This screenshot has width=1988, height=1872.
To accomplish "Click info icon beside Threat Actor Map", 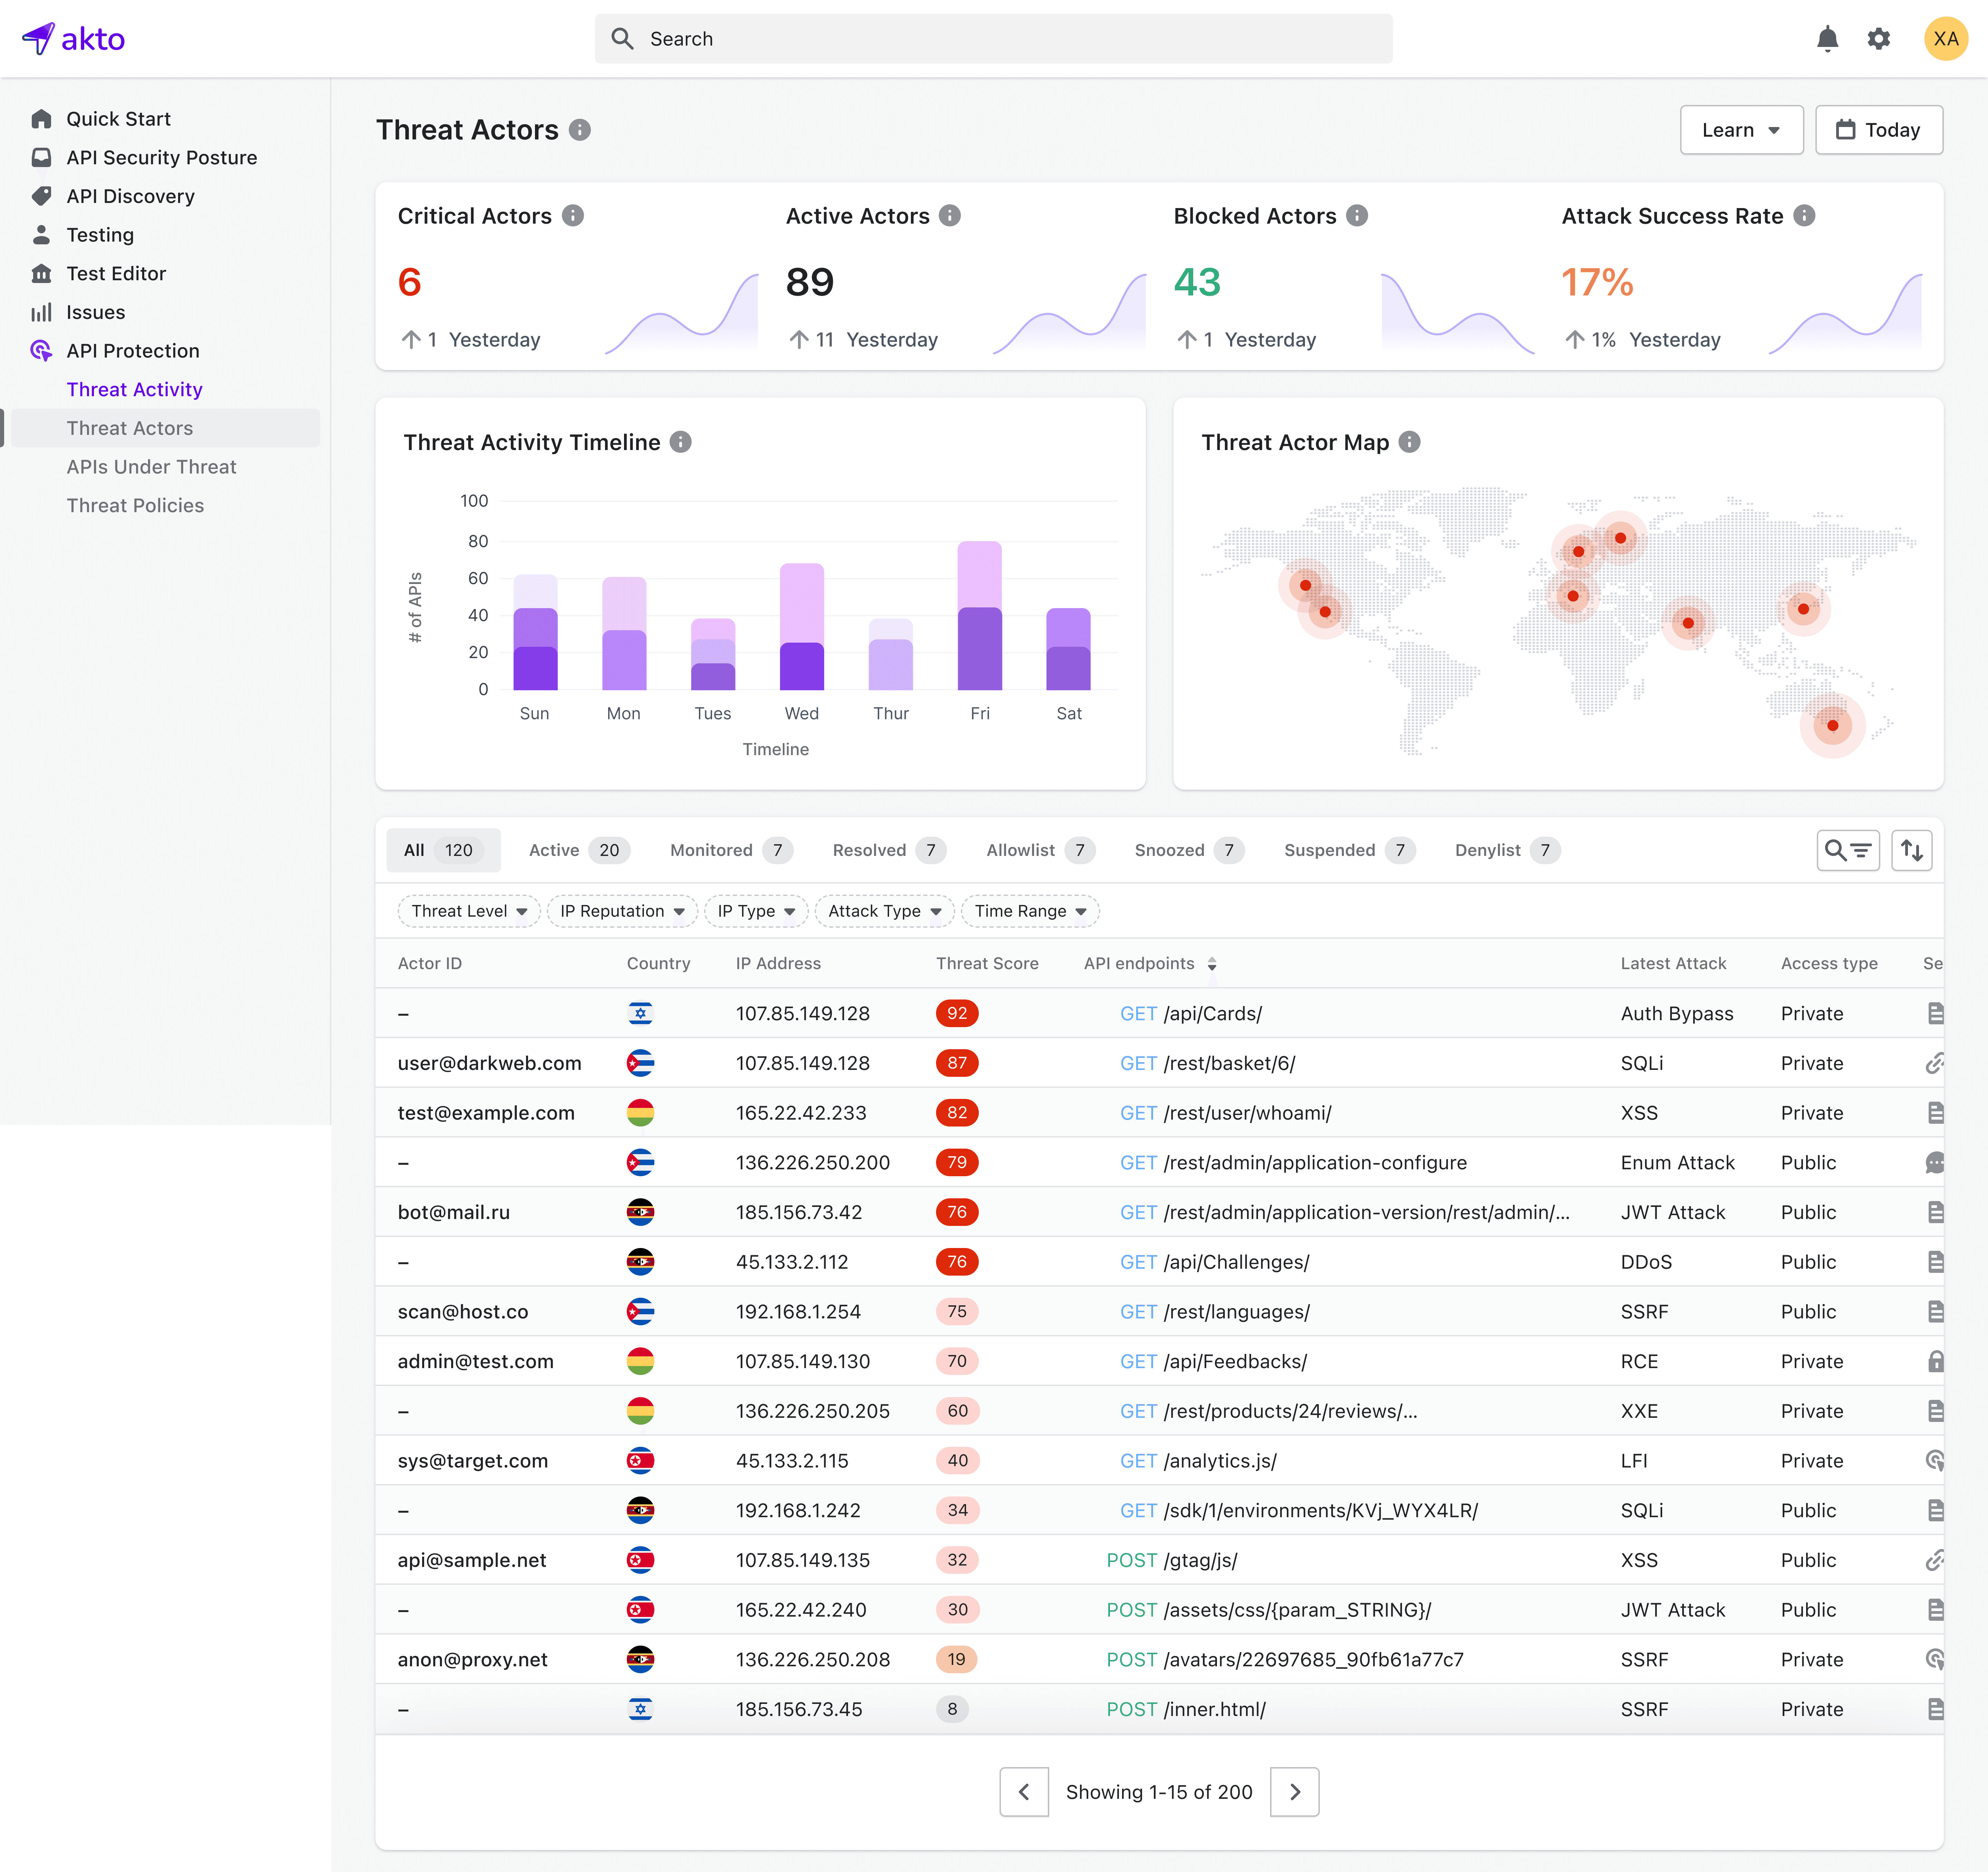I will click(1409, 442).
